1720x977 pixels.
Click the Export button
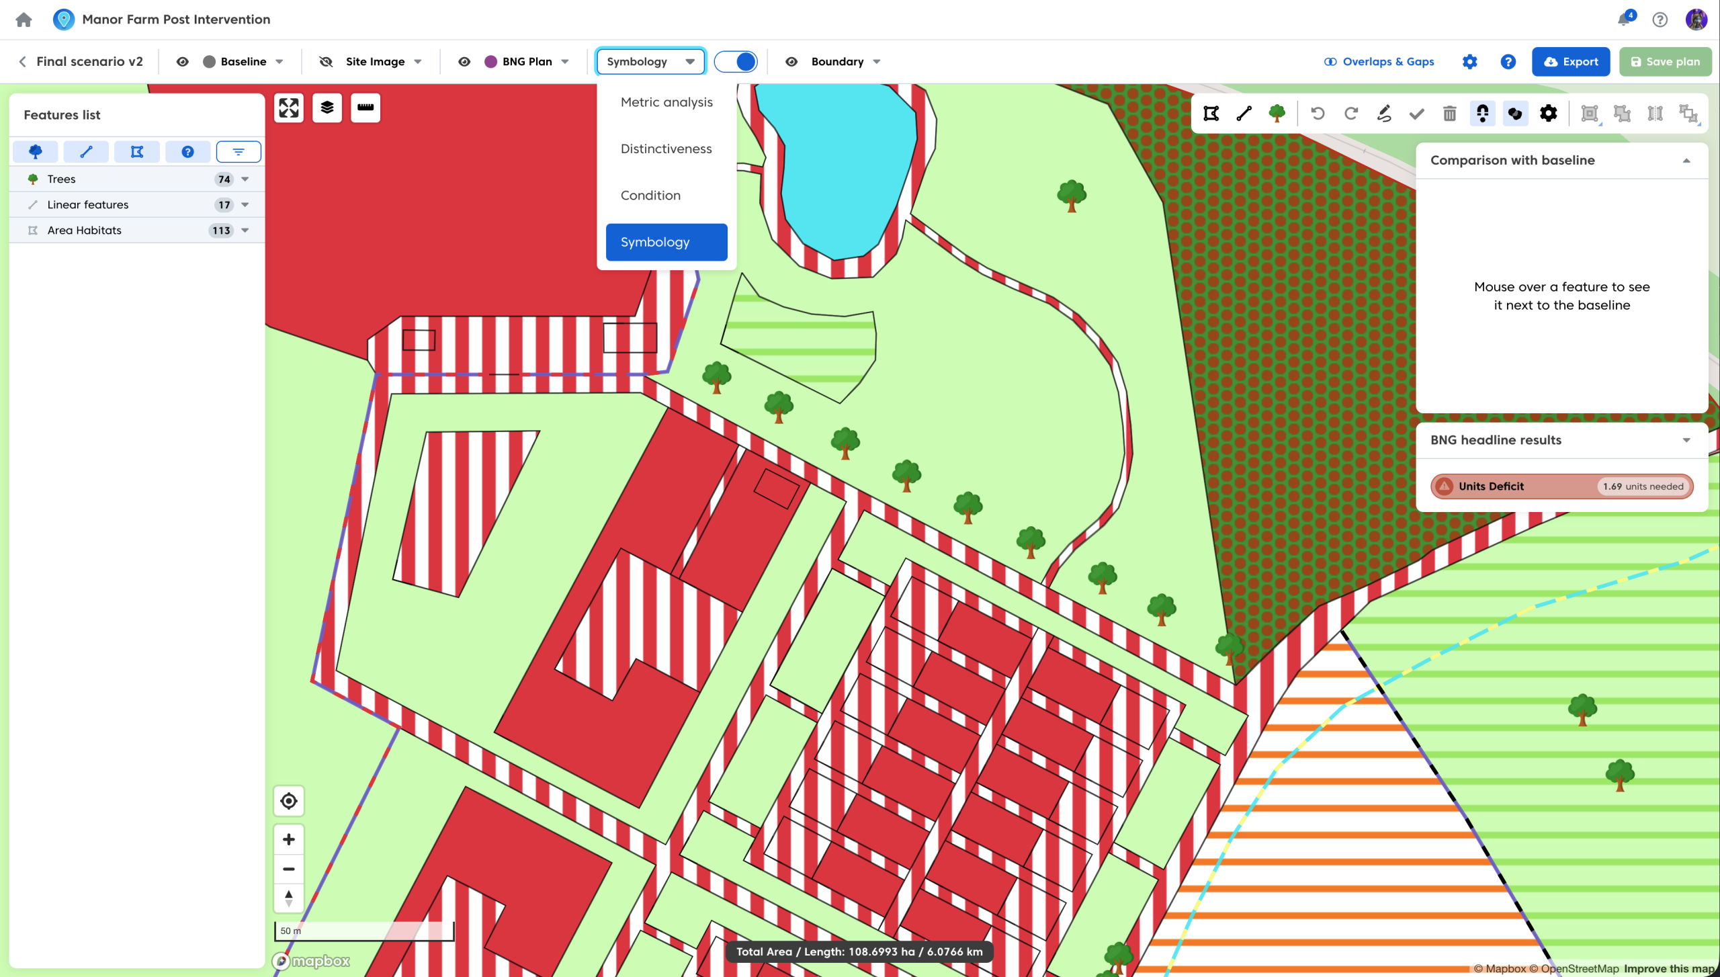[1571, 62]
